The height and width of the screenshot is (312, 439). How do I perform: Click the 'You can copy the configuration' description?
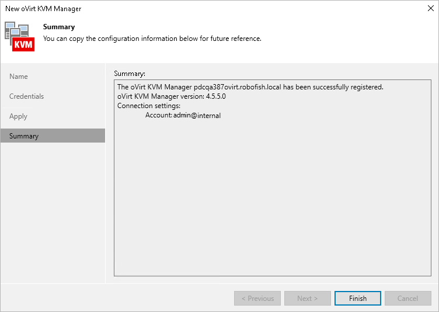152,39
